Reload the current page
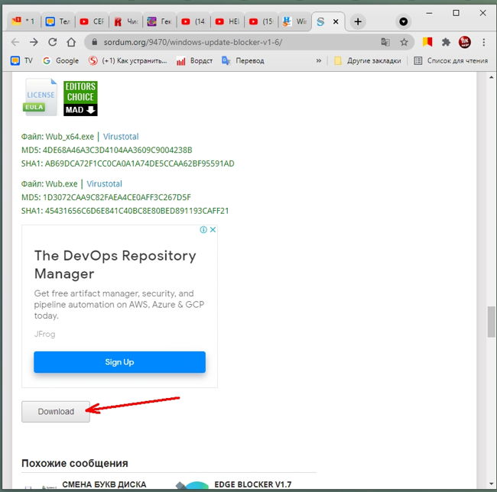This screenshot has height=492, width=497. tap(53, 42)
